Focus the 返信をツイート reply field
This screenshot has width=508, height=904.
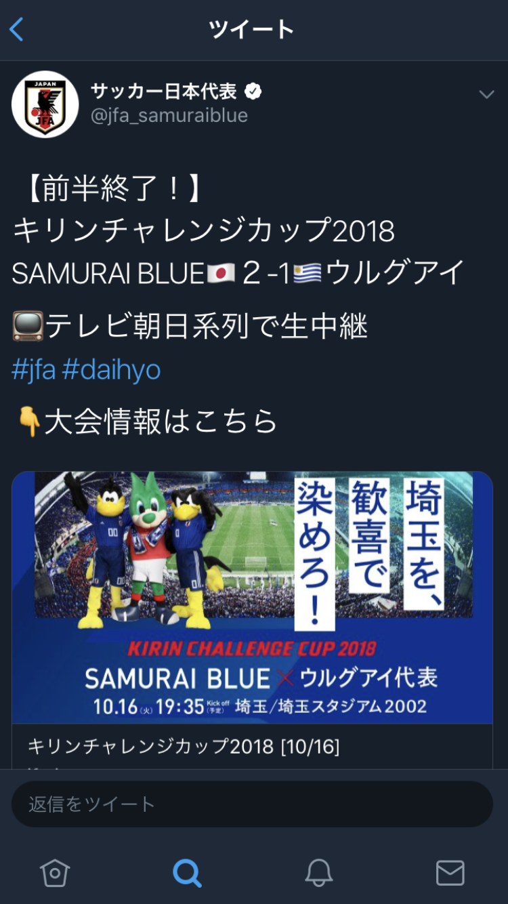pyautogui.click(x=252, y=804)
